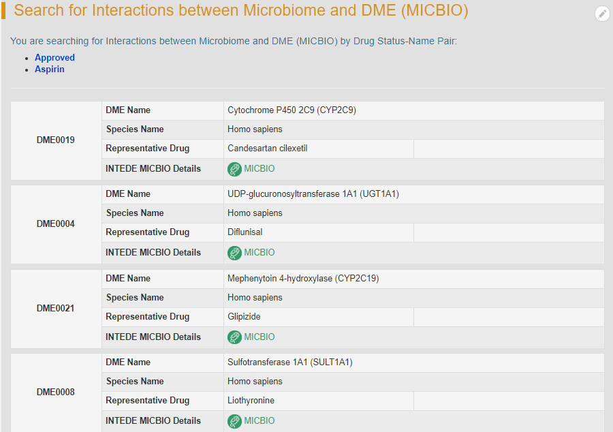Select the DME0021 identifier cell

pos(56,309)
